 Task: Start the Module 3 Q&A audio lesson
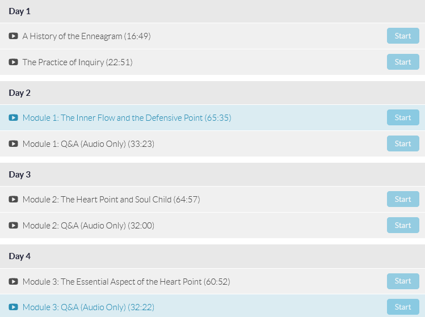coord(403,307)
